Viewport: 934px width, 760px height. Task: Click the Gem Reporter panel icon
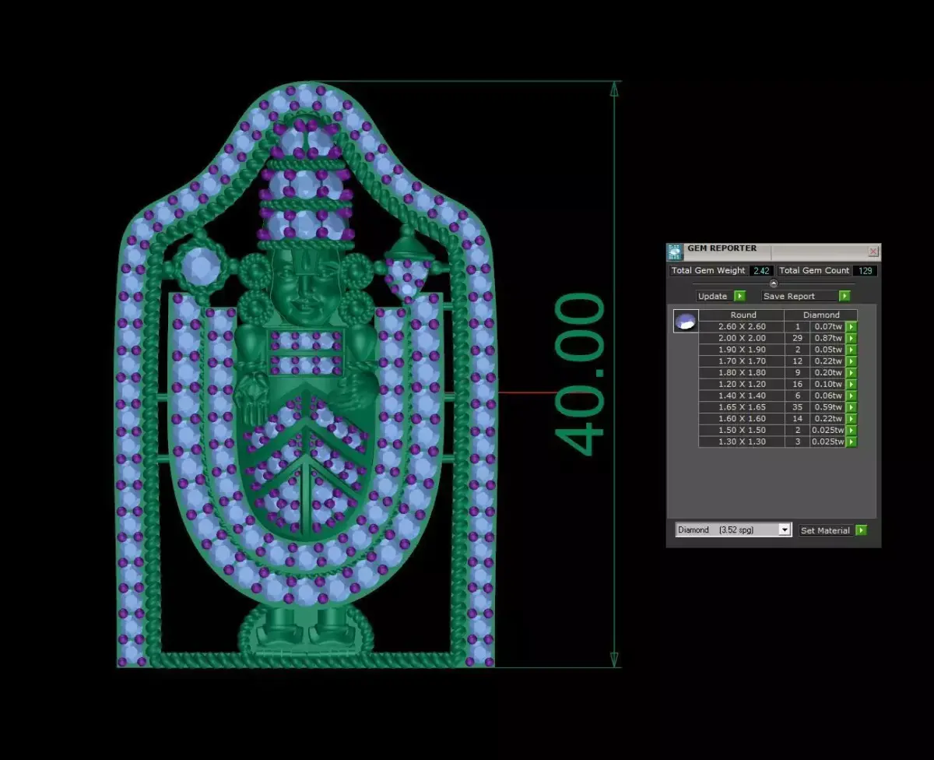[675, 252]
